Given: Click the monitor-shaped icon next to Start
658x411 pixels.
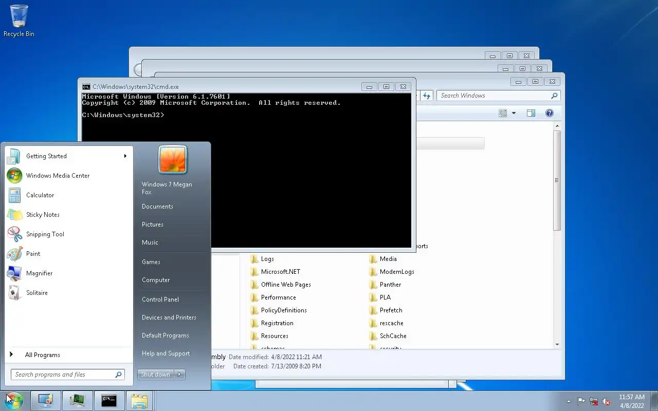Looking at the screenshot, I should click(x=46, y=401).
